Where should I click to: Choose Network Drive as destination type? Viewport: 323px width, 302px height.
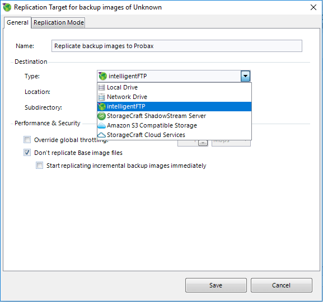pyautogui.click(x=174, y=97)
